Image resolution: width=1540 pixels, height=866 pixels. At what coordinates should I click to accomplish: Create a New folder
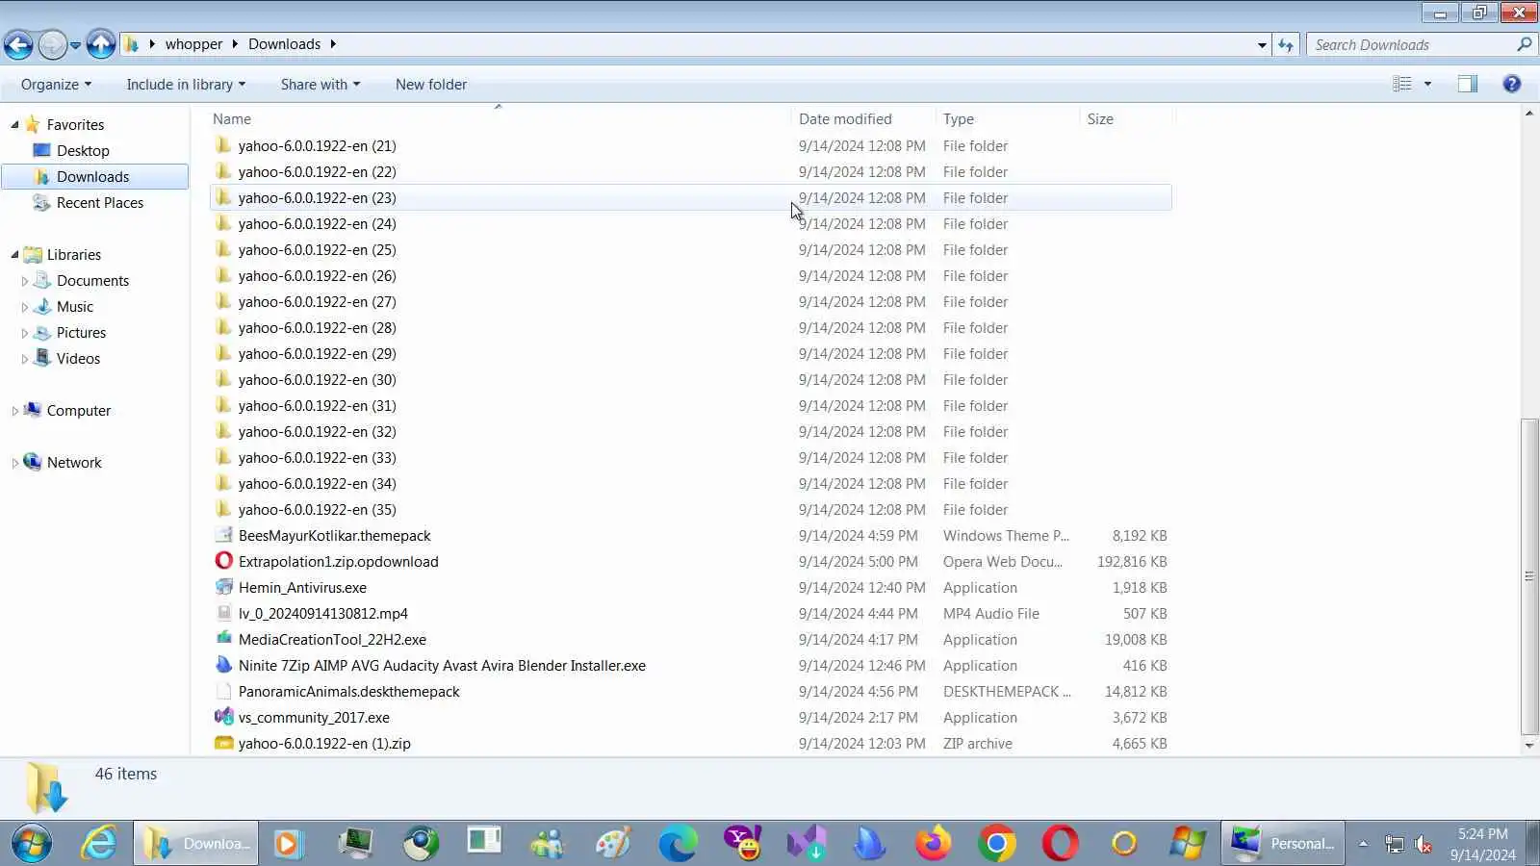(x=431, y=84)
